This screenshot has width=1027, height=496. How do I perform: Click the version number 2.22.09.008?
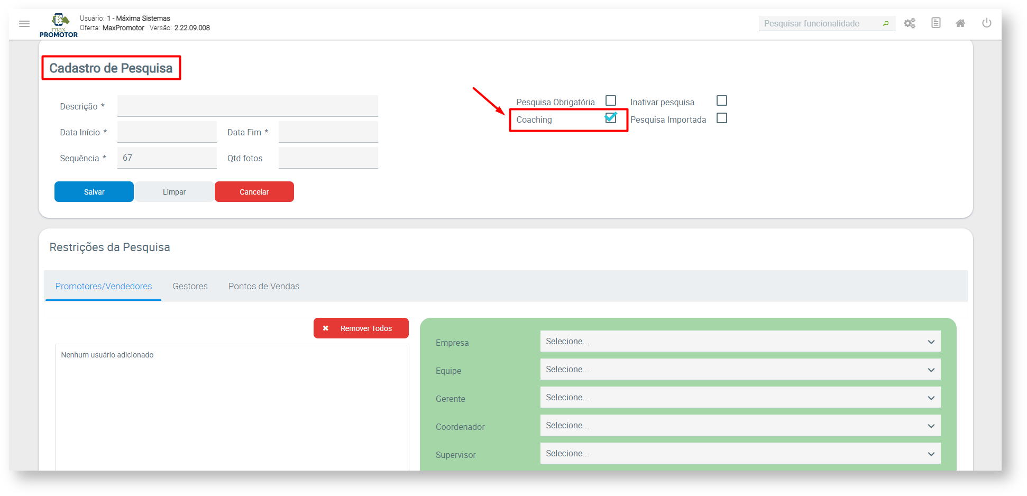coord(192,28)
